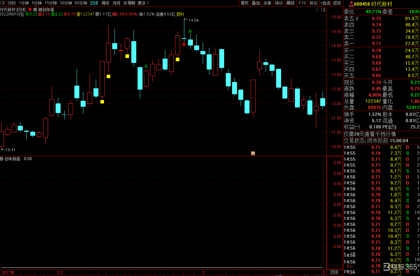Click the 换手 value 1.52%
Screen dimensions: 420x276
pyautogui.click(x=375, y=114)
